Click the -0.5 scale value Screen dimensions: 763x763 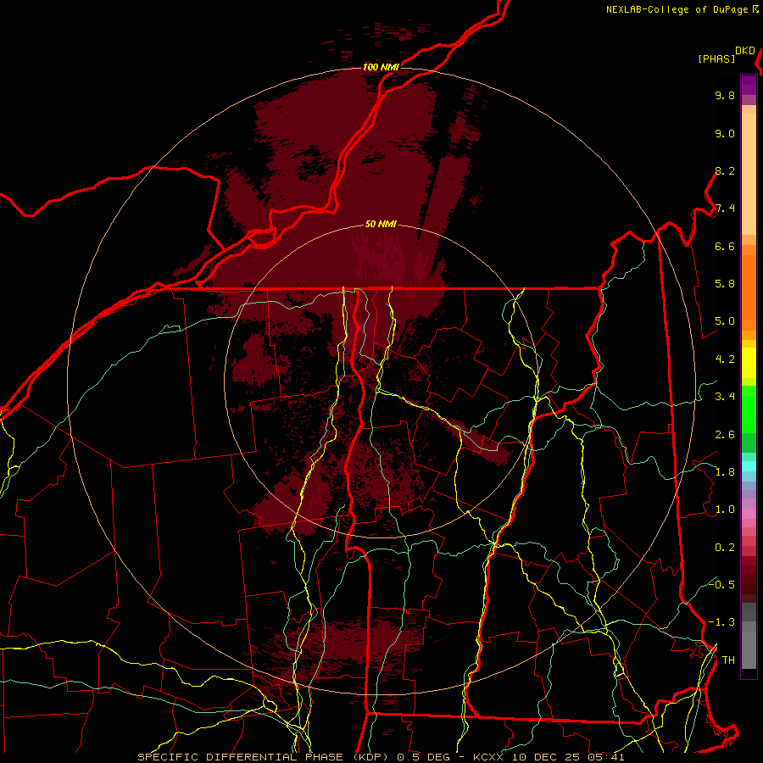[x=721, y=585]
